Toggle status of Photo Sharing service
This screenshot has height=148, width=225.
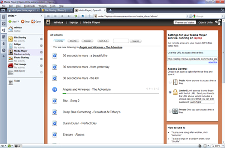click(41, 59)
